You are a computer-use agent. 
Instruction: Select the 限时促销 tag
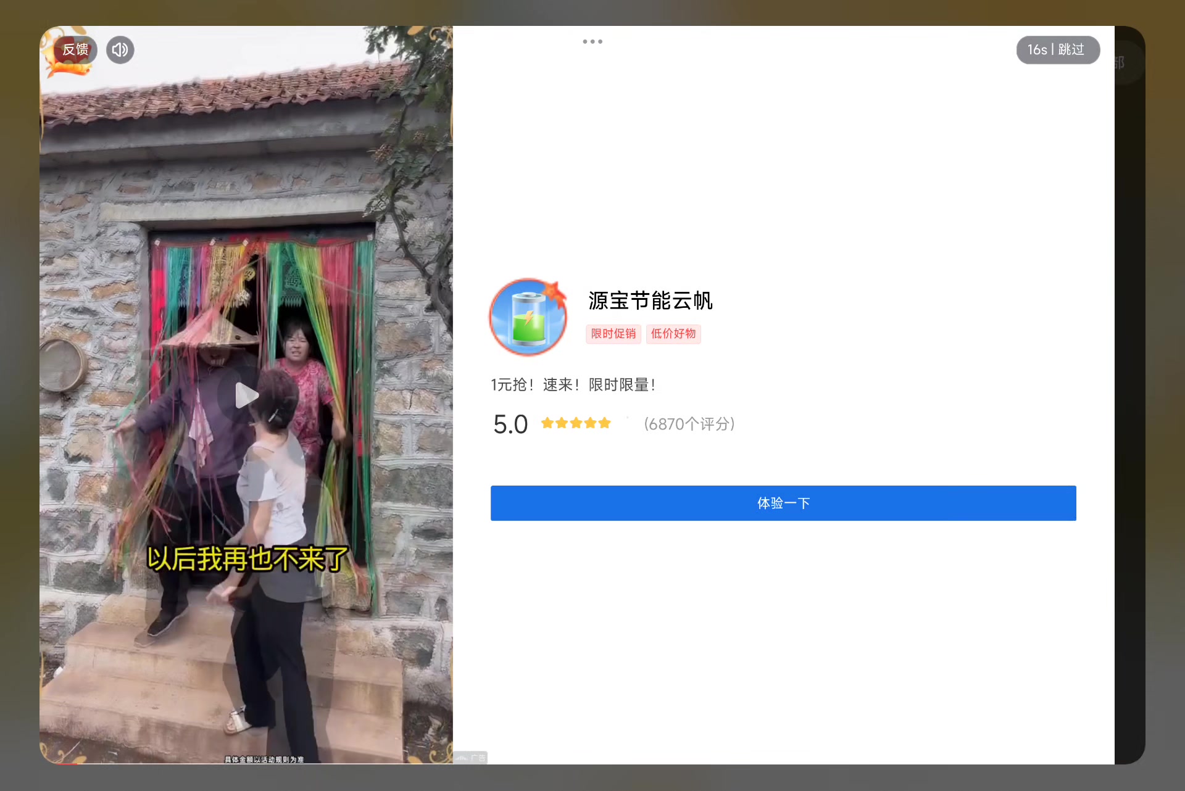(613, 334)
